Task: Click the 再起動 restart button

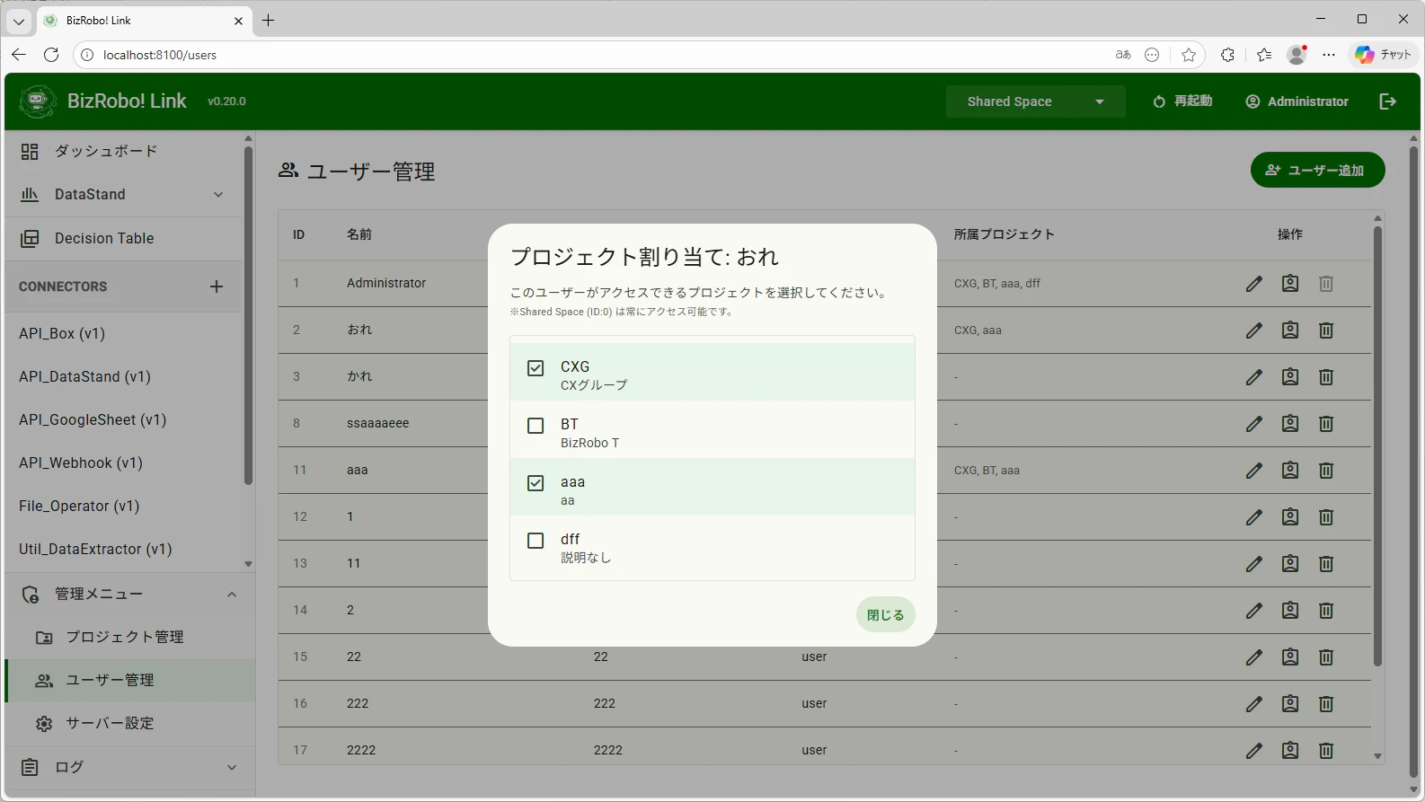Action: (x=1182, y=101)
